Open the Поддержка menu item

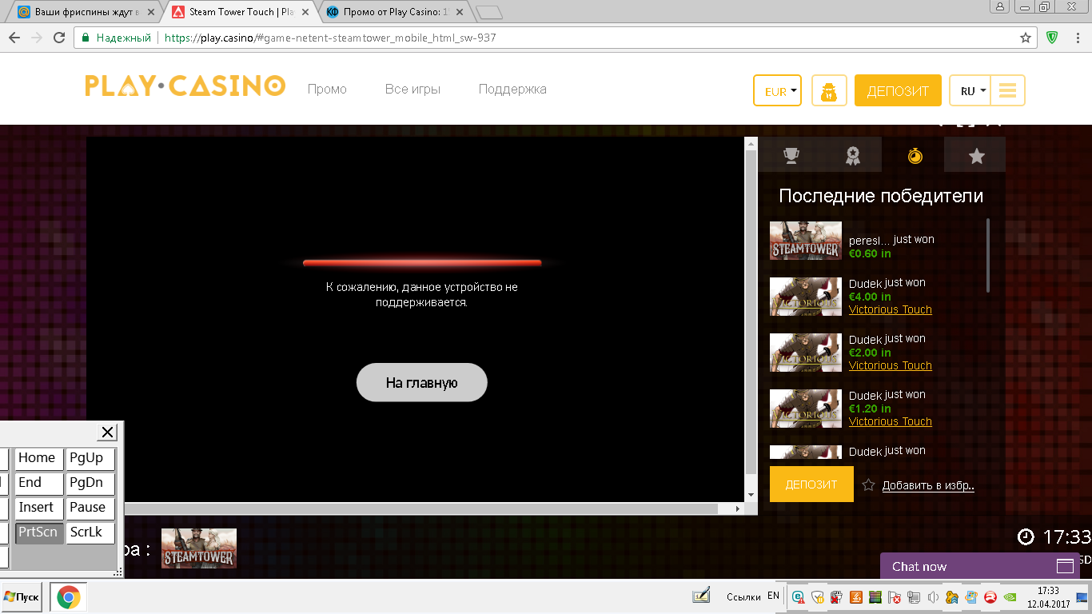click(512, 90)
